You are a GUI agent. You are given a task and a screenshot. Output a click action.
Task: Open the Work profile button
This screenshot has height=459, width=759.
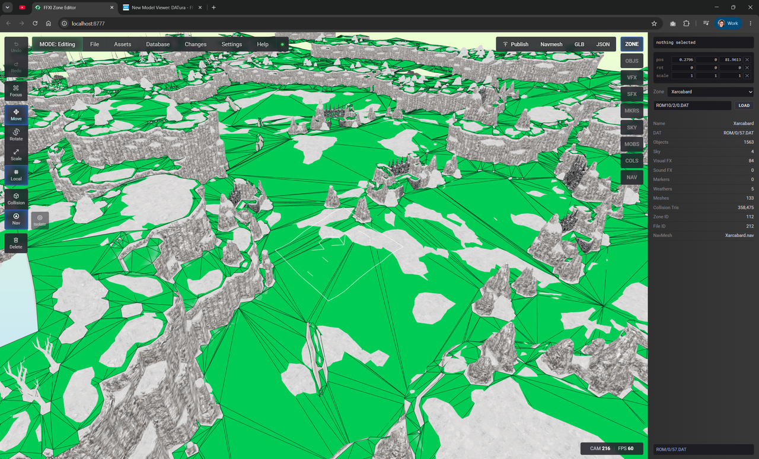(728, 23)
